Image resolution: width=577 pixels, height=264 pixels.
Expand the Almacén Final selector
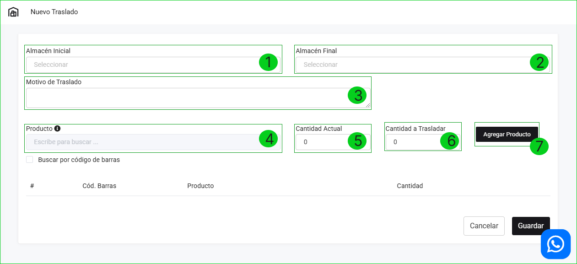tap(412, 65)
